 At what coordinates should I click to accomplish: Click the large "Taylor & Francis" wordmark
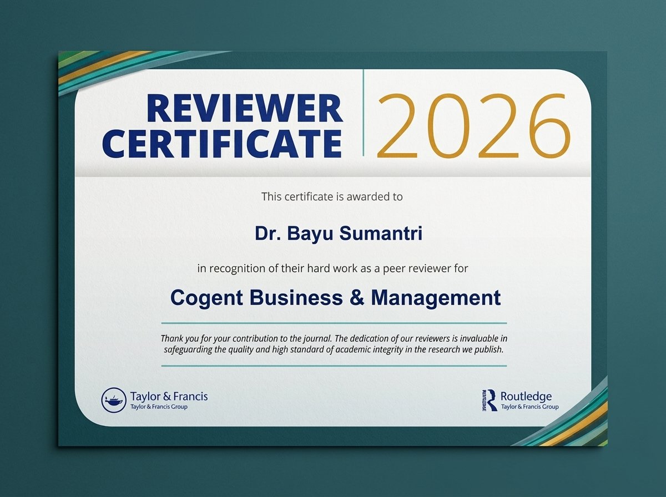(x=169, y=396)
